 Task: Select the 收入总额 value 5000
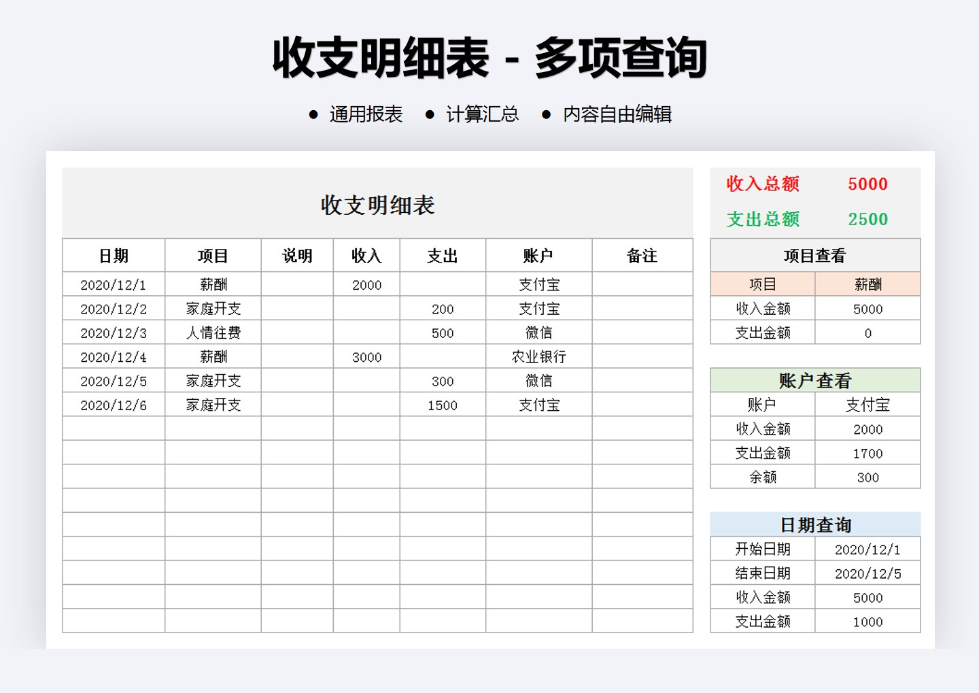point(868,184)
